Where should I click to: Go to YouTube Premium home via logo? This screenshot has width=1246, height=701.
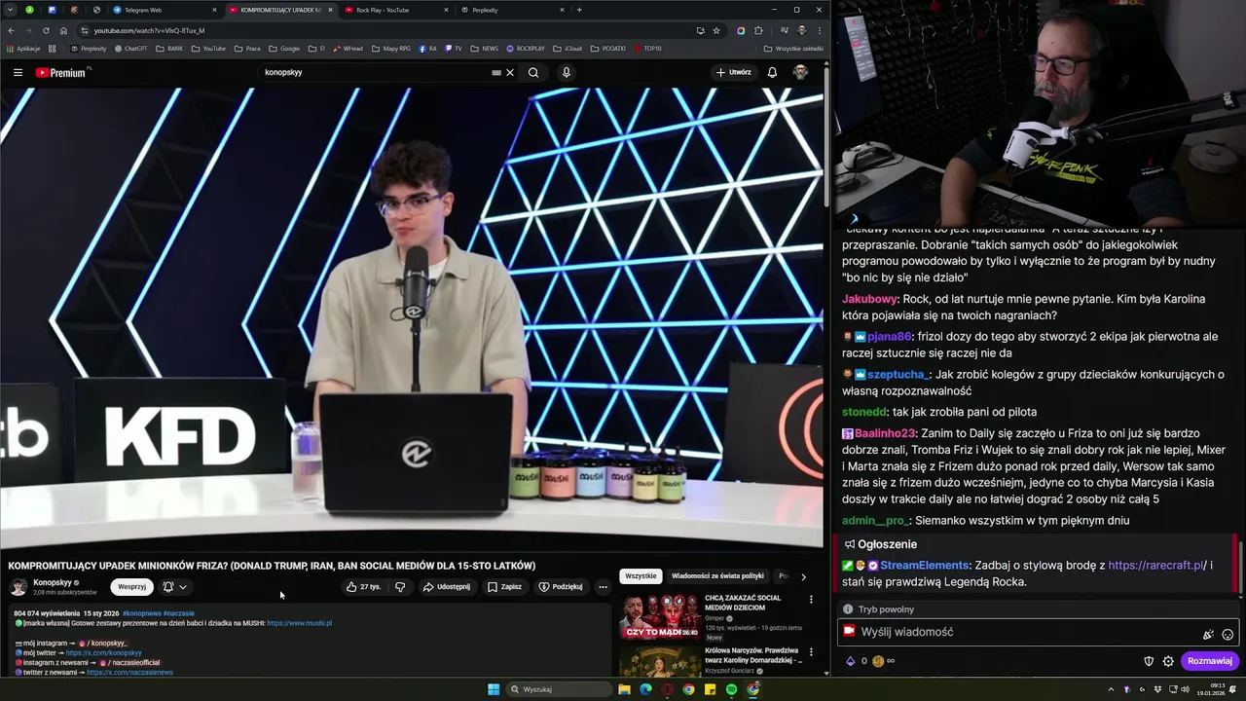point(60,72)
